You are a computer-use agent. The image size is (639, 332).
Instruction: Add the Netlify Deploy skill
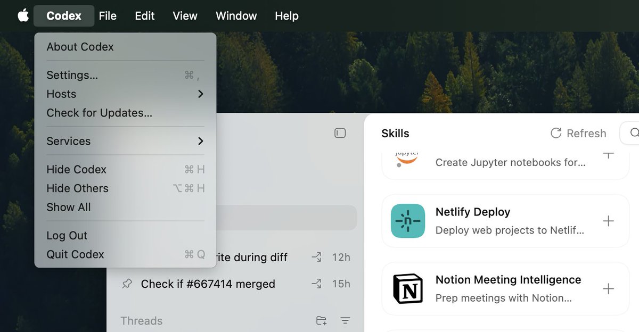click(x=608, y=221)
